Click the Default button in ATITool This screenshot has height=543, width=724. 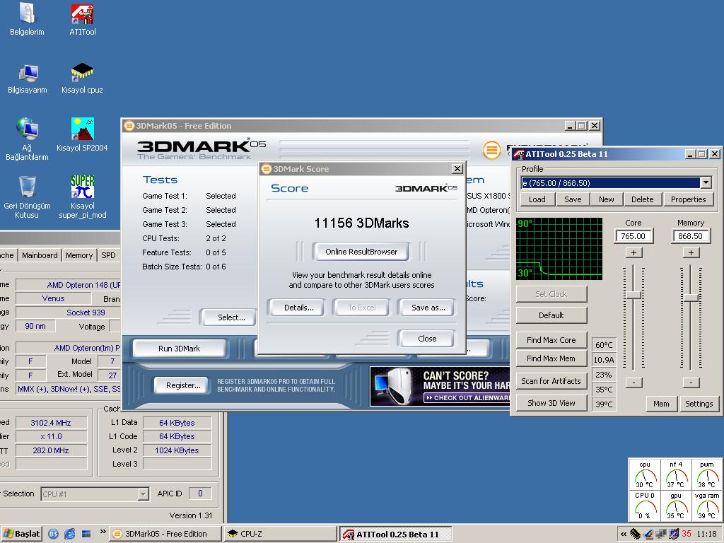pos(551,315)
